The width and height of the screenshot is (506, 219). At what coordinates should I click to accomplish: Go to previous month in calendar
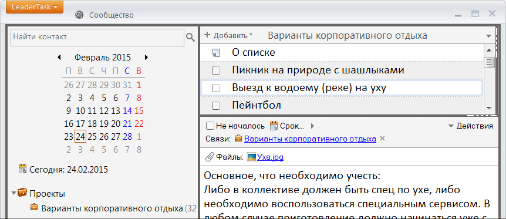59,58
